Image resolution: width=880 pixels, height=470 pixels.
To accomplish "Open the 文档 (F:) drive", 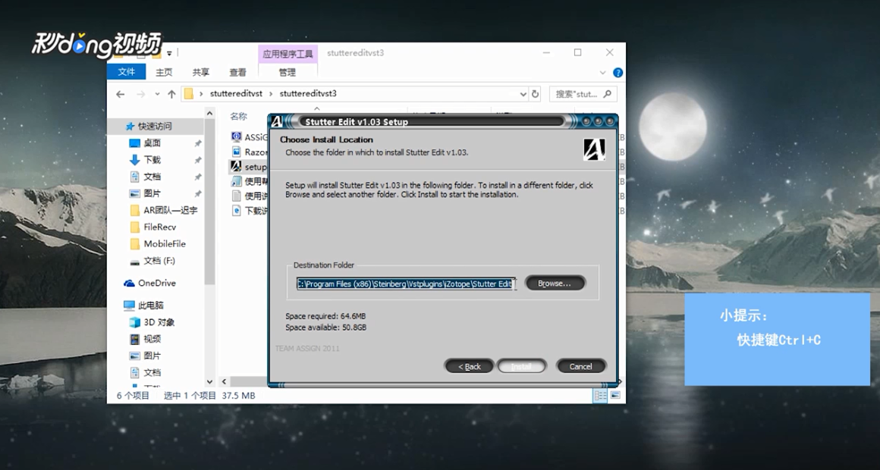I will click(x=159, y=261).
